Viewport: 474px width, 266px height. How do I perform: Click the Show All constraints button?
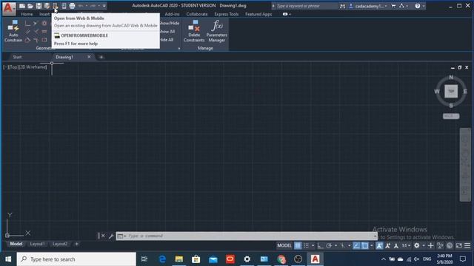[x=167, y=31]
